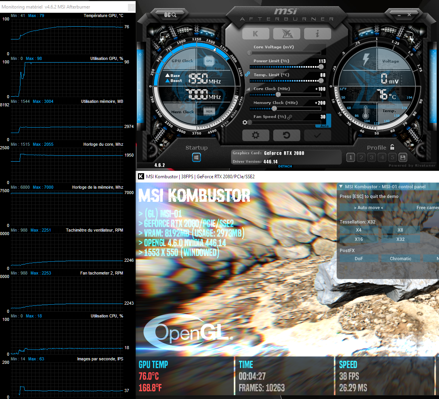Open the MSI dragon logo button
Viewport: 439px width, 399px height.
[287, 34]
